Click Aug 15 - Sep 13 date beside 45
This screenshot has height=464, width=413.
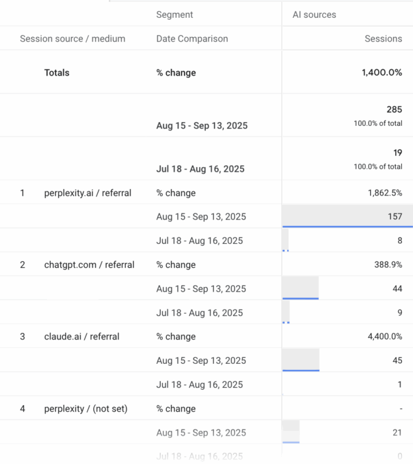pos(201,361)
